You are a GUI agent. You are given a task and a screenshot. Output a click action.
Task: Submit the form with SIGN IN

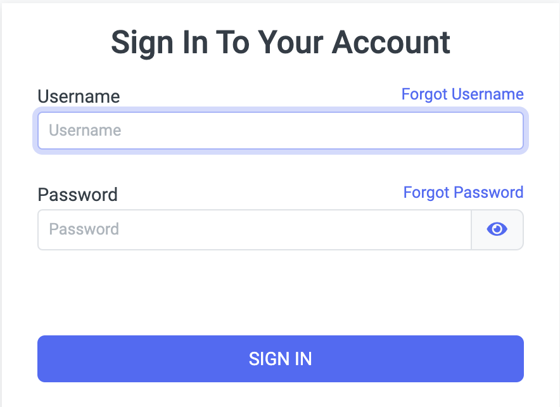280,359
